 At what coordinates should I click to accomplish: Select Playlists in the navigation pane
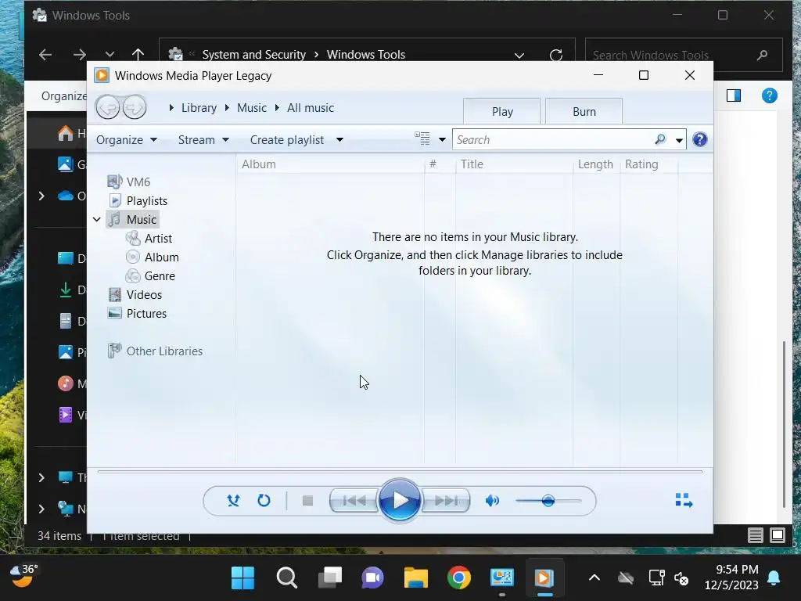[138, 201]
